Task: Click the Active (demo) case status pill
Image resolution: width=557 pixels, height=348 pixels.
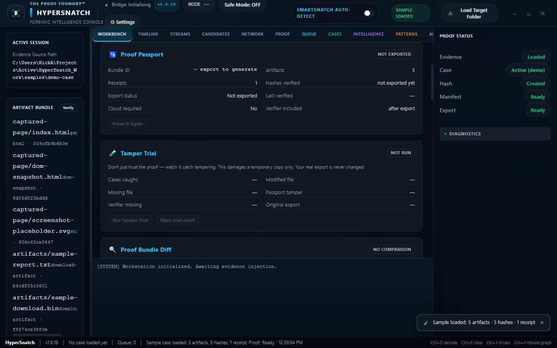Action: (x=528, y=70)
